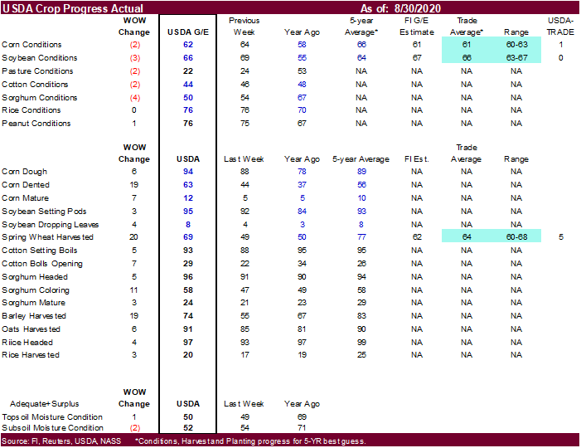
Task: Select the Soybean Conditions row label
Action: pyautogui.click(x=38, y=58)
